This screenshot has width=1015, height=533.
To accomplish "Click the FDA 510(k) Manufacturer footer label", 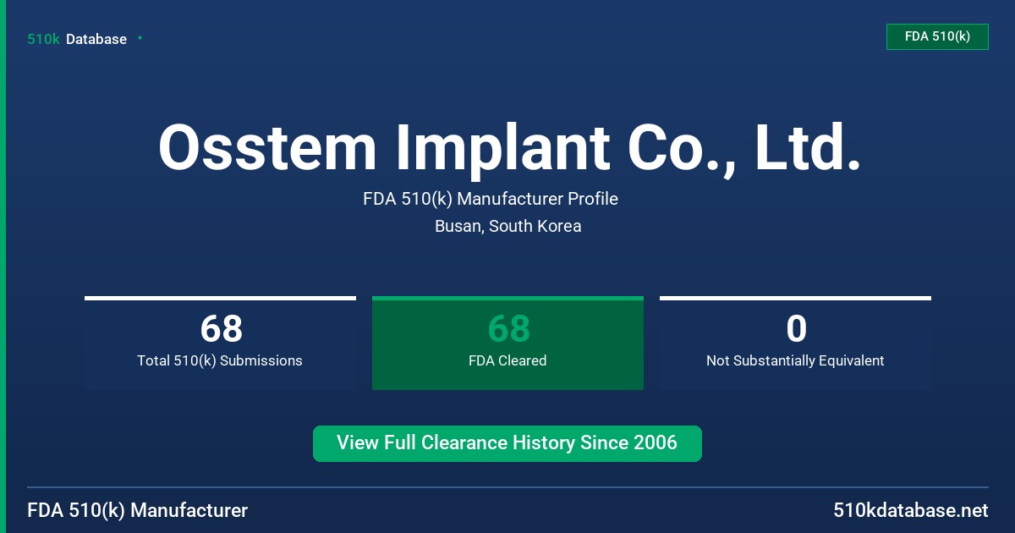I will click(138, 510).
